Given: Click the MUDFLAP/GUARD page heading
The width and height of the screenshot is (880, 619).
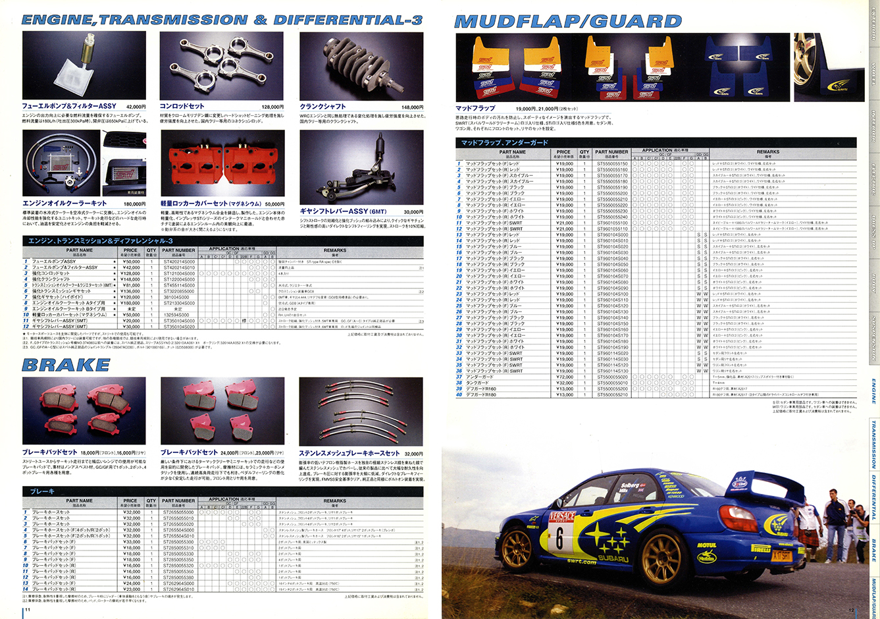Looking at the screenshot, I should click(568, 20).
